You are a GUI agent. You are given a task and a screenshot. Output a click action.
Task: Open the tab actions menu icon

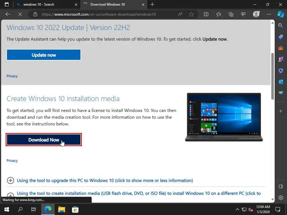pos(7,4)
